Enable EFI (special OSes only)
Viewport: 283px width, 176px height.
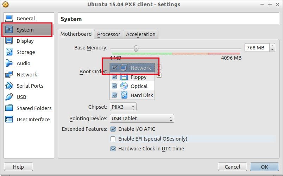[113, 139]
